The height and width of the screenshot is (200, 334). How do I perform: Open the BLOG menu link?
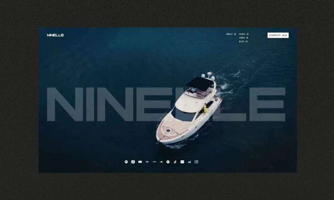(x=243, y=42)
